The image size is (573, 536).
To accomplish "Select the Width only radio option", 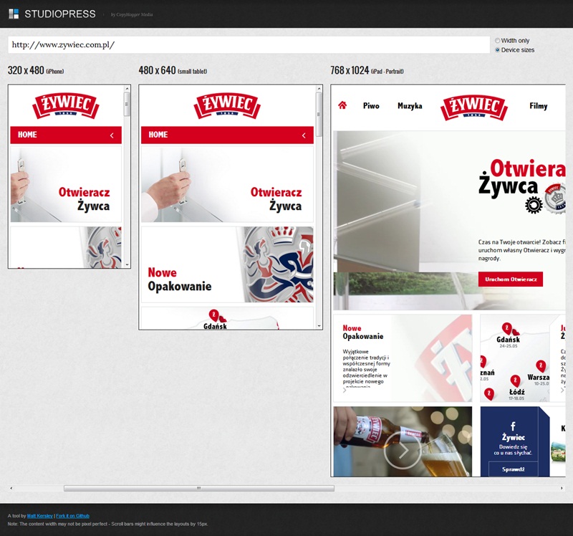I will coord(498,41).
